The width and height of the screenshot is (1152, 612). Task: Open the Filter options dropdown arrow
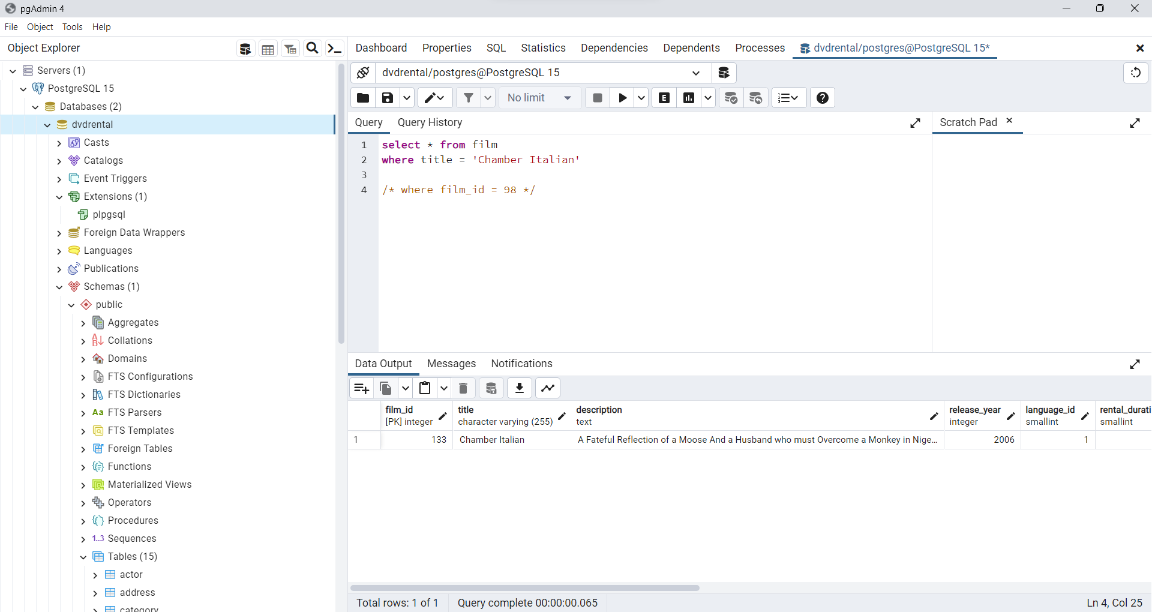pyautogui.click(x=488, y=98)
